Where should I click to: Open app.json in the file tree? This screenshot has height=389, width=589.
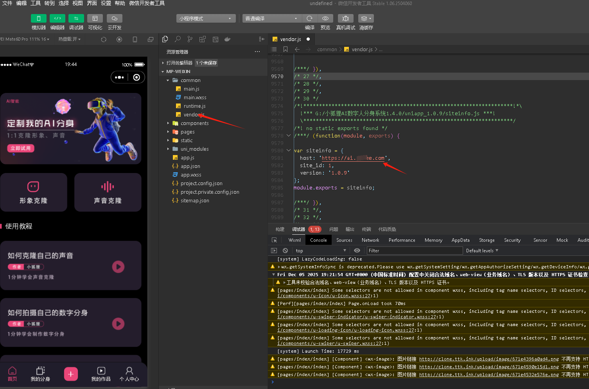point(190,166)
